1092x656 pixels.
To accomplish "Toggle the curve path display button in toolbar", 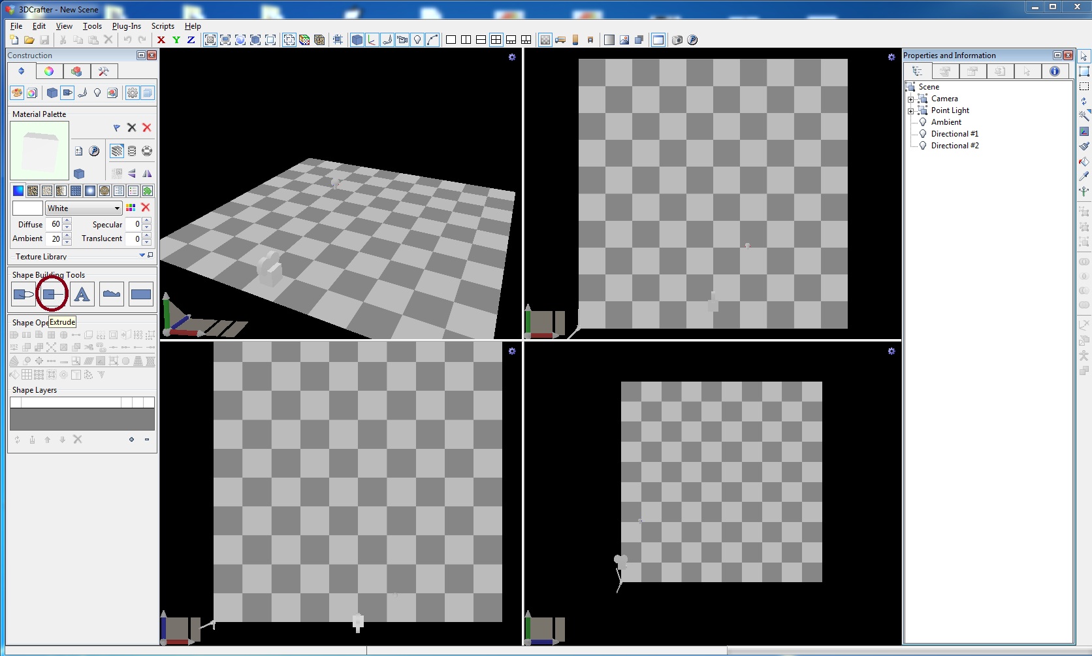I will point(432,40).
